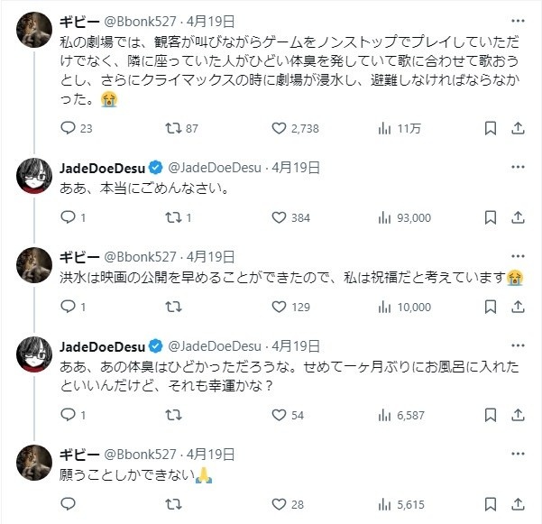The image size is (542, 524).
Task: Like the last tweet with 28 likes
Action: (278, 504)
